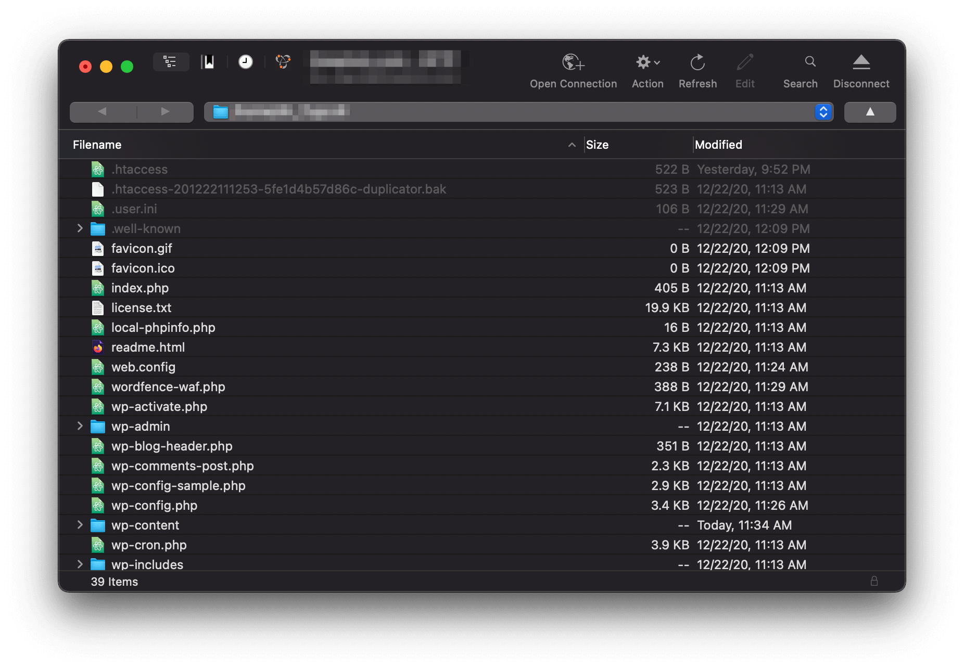Open Bonjour network services icon

pos(283,62)
